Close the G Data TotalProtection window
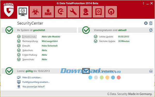The image size is (155, 97). coord(152,3)
